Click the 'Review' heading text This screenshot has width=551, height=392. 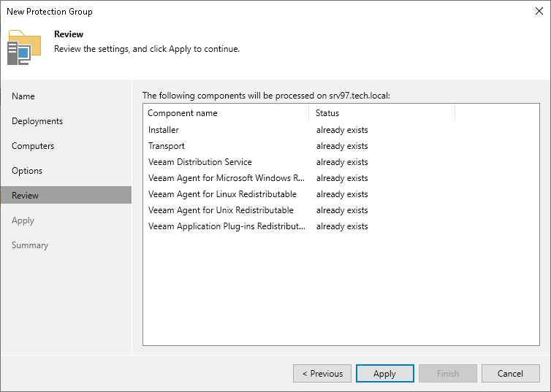[x=69, y=34]
